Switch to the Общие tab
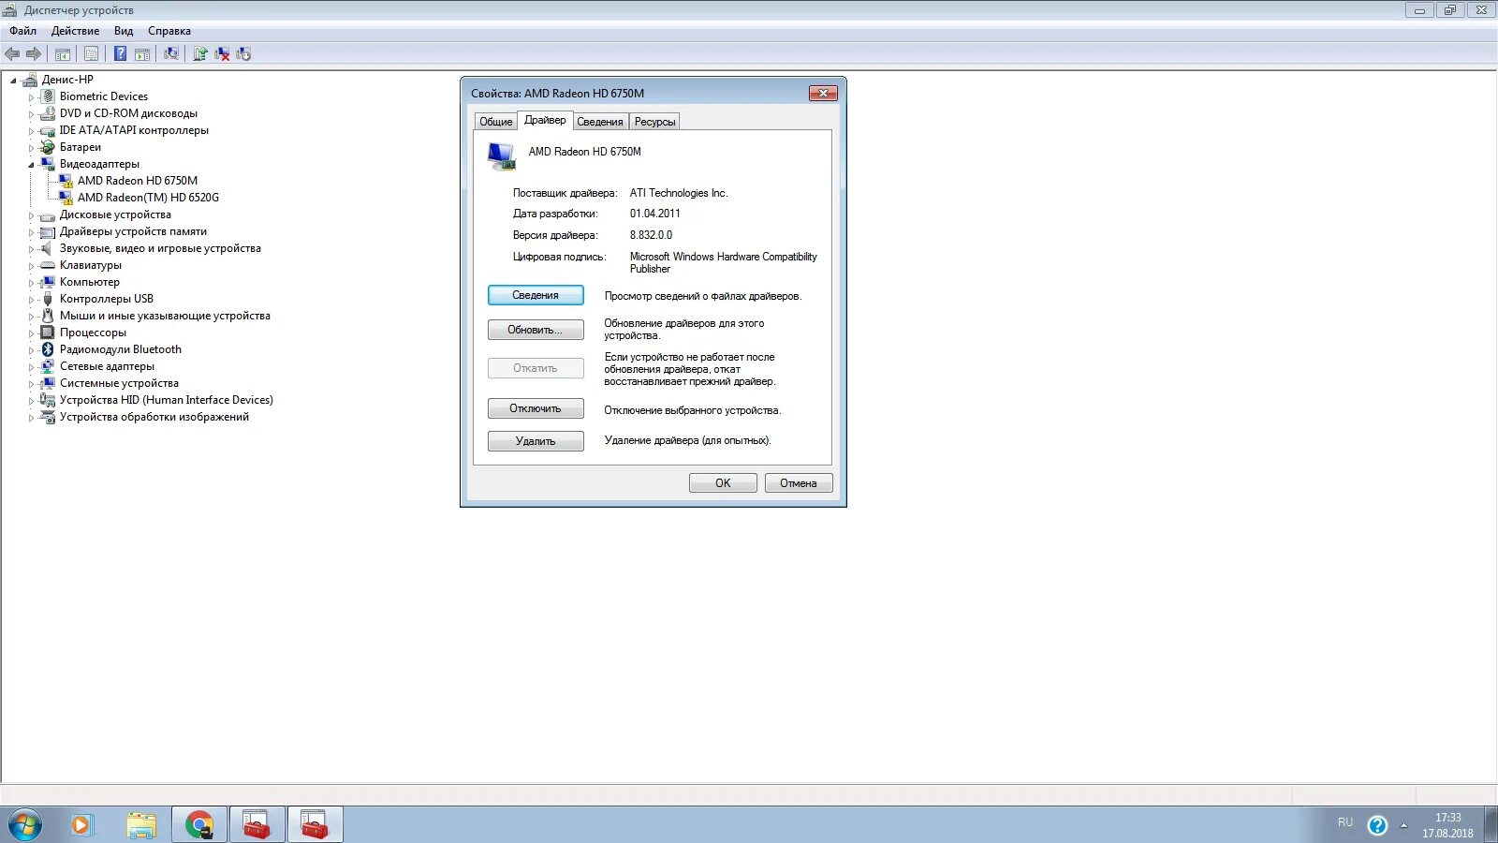1498x843 pixels. coord(496,122)
